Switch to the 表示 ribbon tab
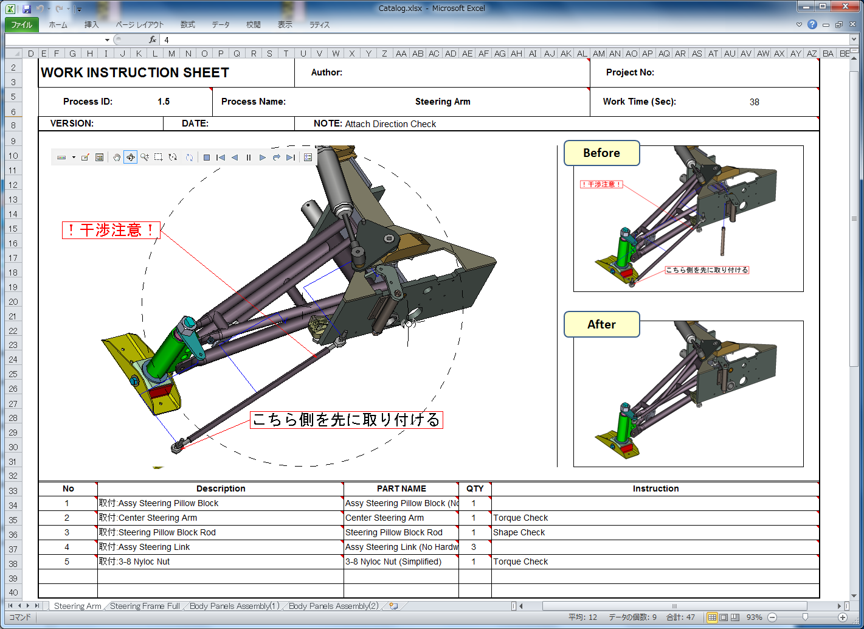This screenshot has width=864, height=629. 285,25
